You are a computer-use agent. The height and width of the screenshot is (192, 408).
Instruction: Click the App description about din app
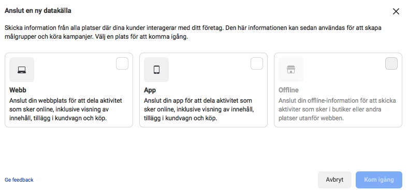[x=199, y=109]
